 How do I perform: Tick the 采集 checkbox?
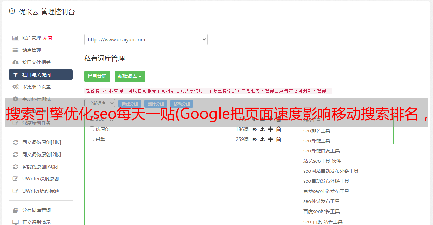(x=92, y=139)
